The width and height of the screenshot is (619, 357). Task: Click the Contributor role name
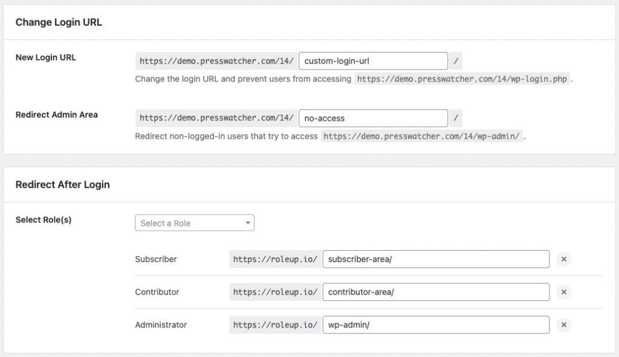[x=157, y=292]
